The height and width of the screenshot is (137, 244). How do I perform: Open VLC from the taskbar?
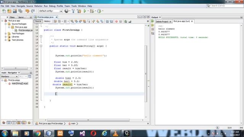pos(116,133)
